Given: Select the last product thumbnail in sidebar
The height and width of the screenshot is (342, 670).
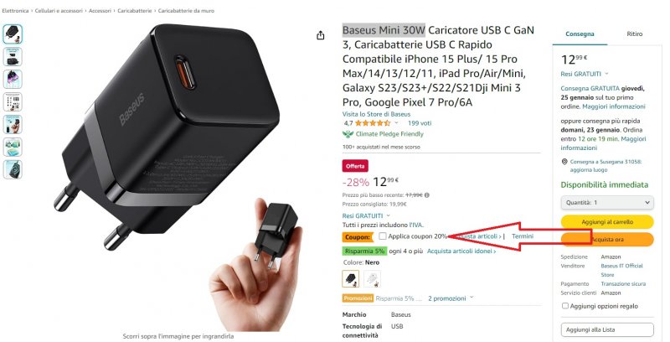Looking at the screenshot, I should tap(13, 169).
